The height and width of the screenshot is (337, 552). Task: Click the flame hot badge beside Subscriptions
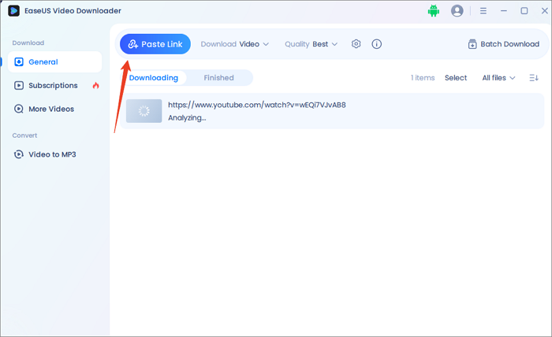tap(95, 85)
